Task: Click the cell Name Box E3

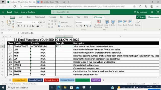Action: (x=8, y=33)
